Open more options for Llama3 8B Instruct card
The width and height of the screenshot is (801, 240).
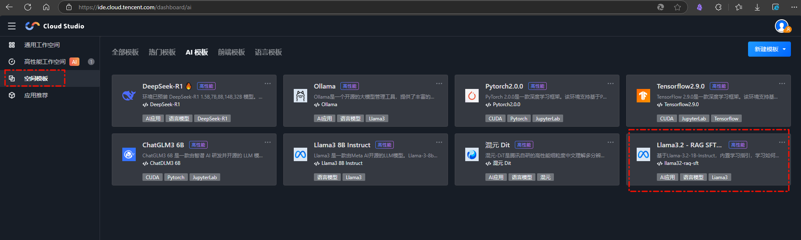click(x=439, y=142)
